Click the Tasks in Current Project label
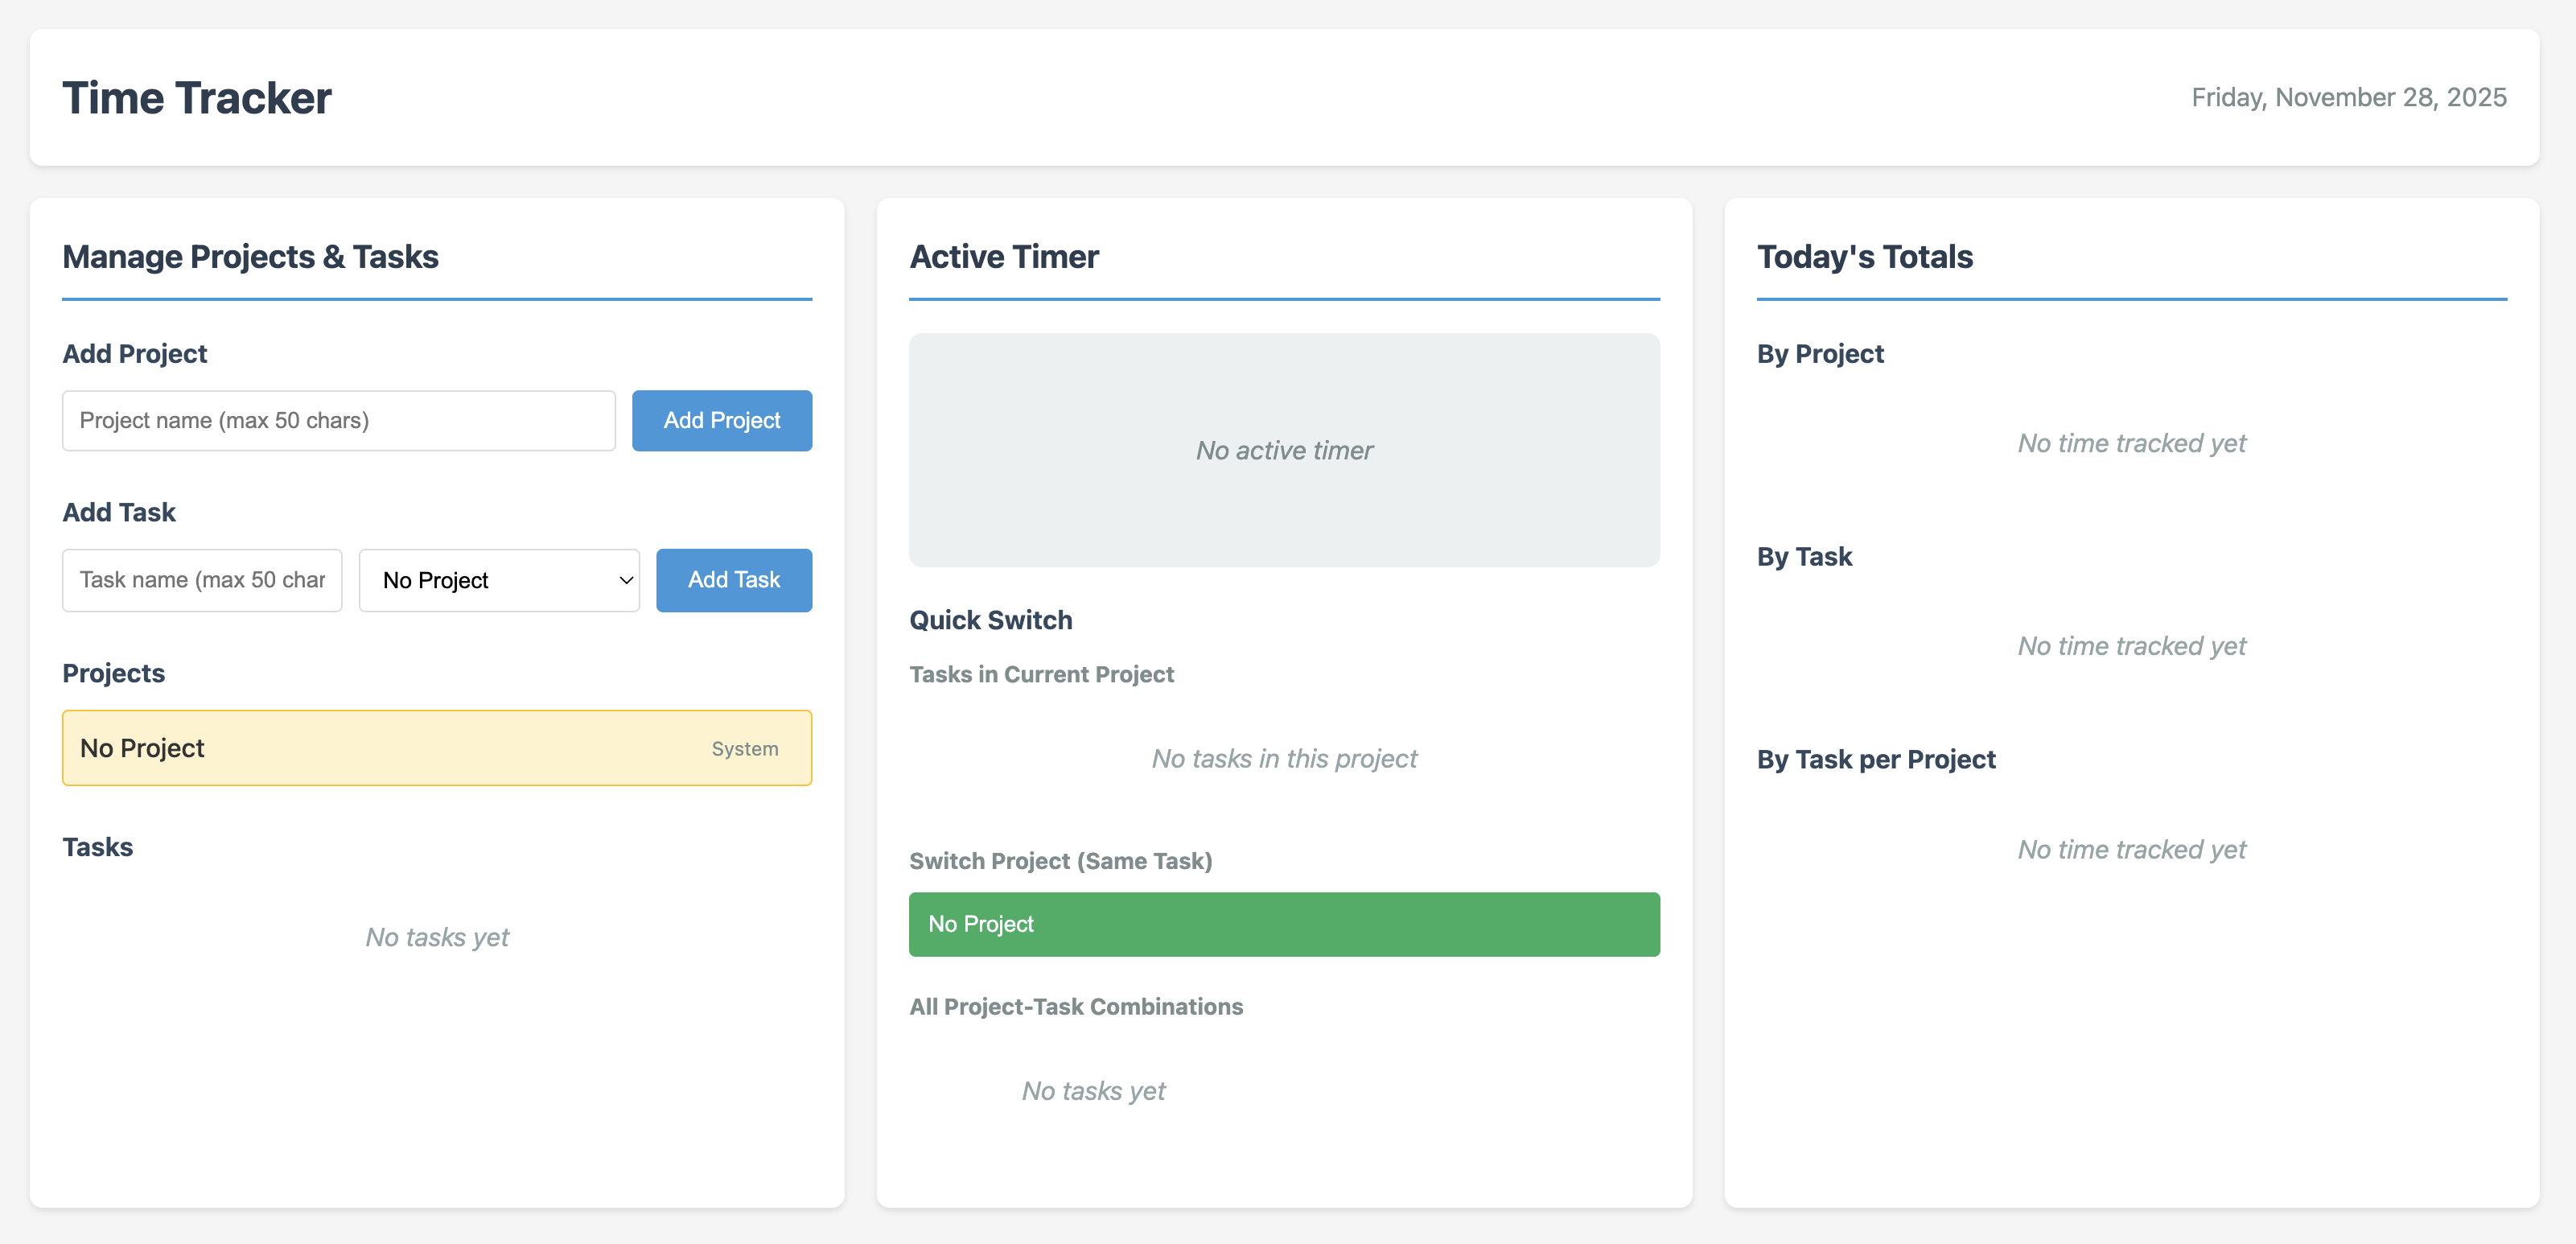 click(1041, 674)
